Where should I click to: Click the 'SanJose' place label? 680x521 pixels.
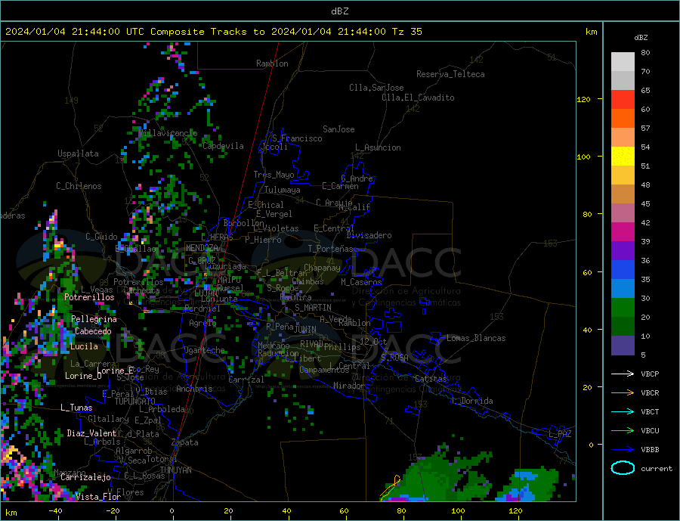(338, 129)
